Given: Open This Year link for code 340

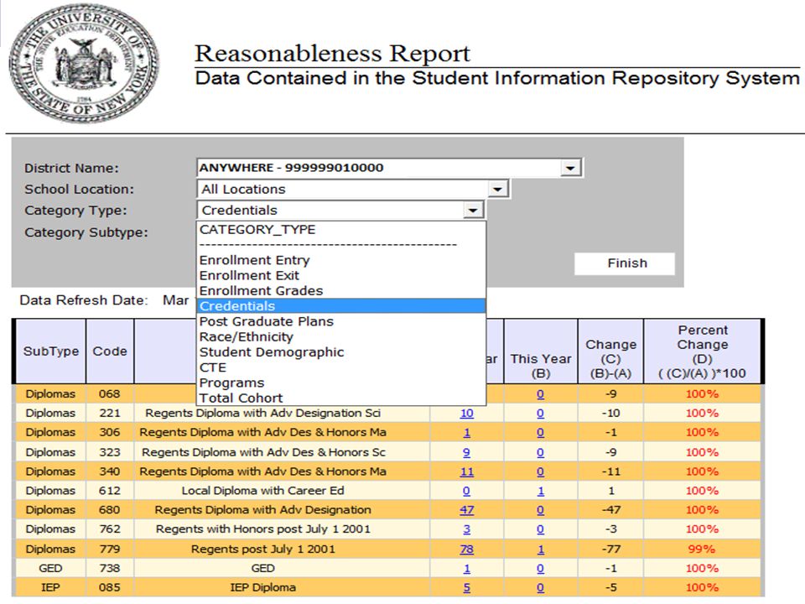Looking at the screenshot, I should [541, 471].
